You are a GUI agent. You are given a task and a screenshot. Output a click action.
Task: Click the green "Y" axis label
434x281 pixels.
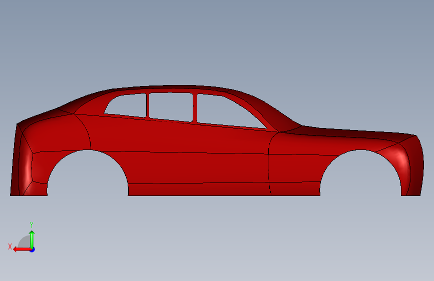click(32, 225)
